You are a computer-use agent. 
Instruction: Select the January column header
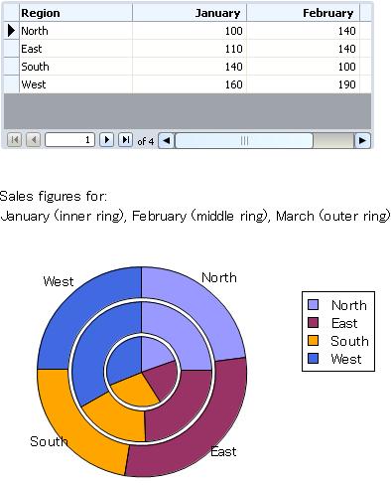pyautogui.click(x=190, y=13)
